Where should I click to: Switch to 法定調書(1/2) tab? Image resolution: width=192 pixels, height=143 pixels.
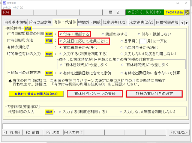[115, 22]
